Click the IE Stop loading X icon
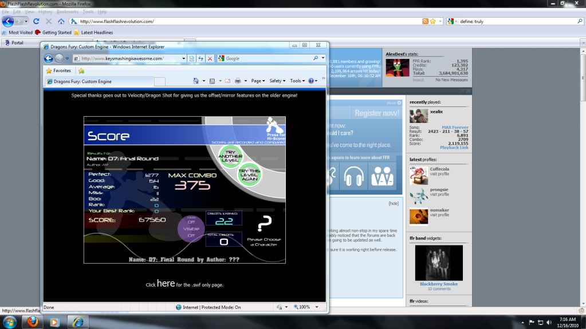 [x=210, y=58]
